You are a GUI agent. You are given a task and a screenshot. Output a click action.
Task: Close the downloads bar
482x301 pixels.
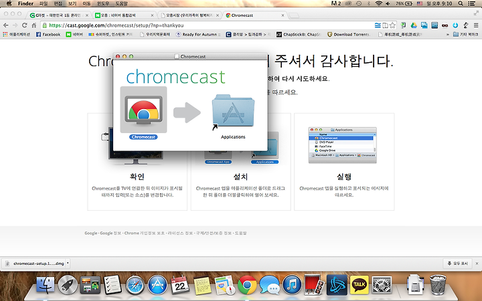[x=477, y=264]
